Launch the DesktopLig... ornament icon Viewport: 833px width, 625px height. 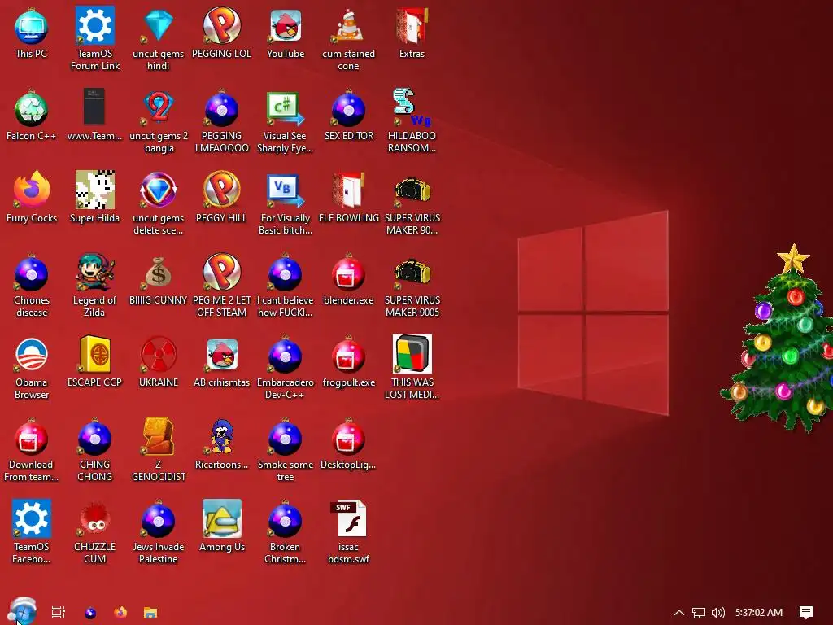click(348, 444)
